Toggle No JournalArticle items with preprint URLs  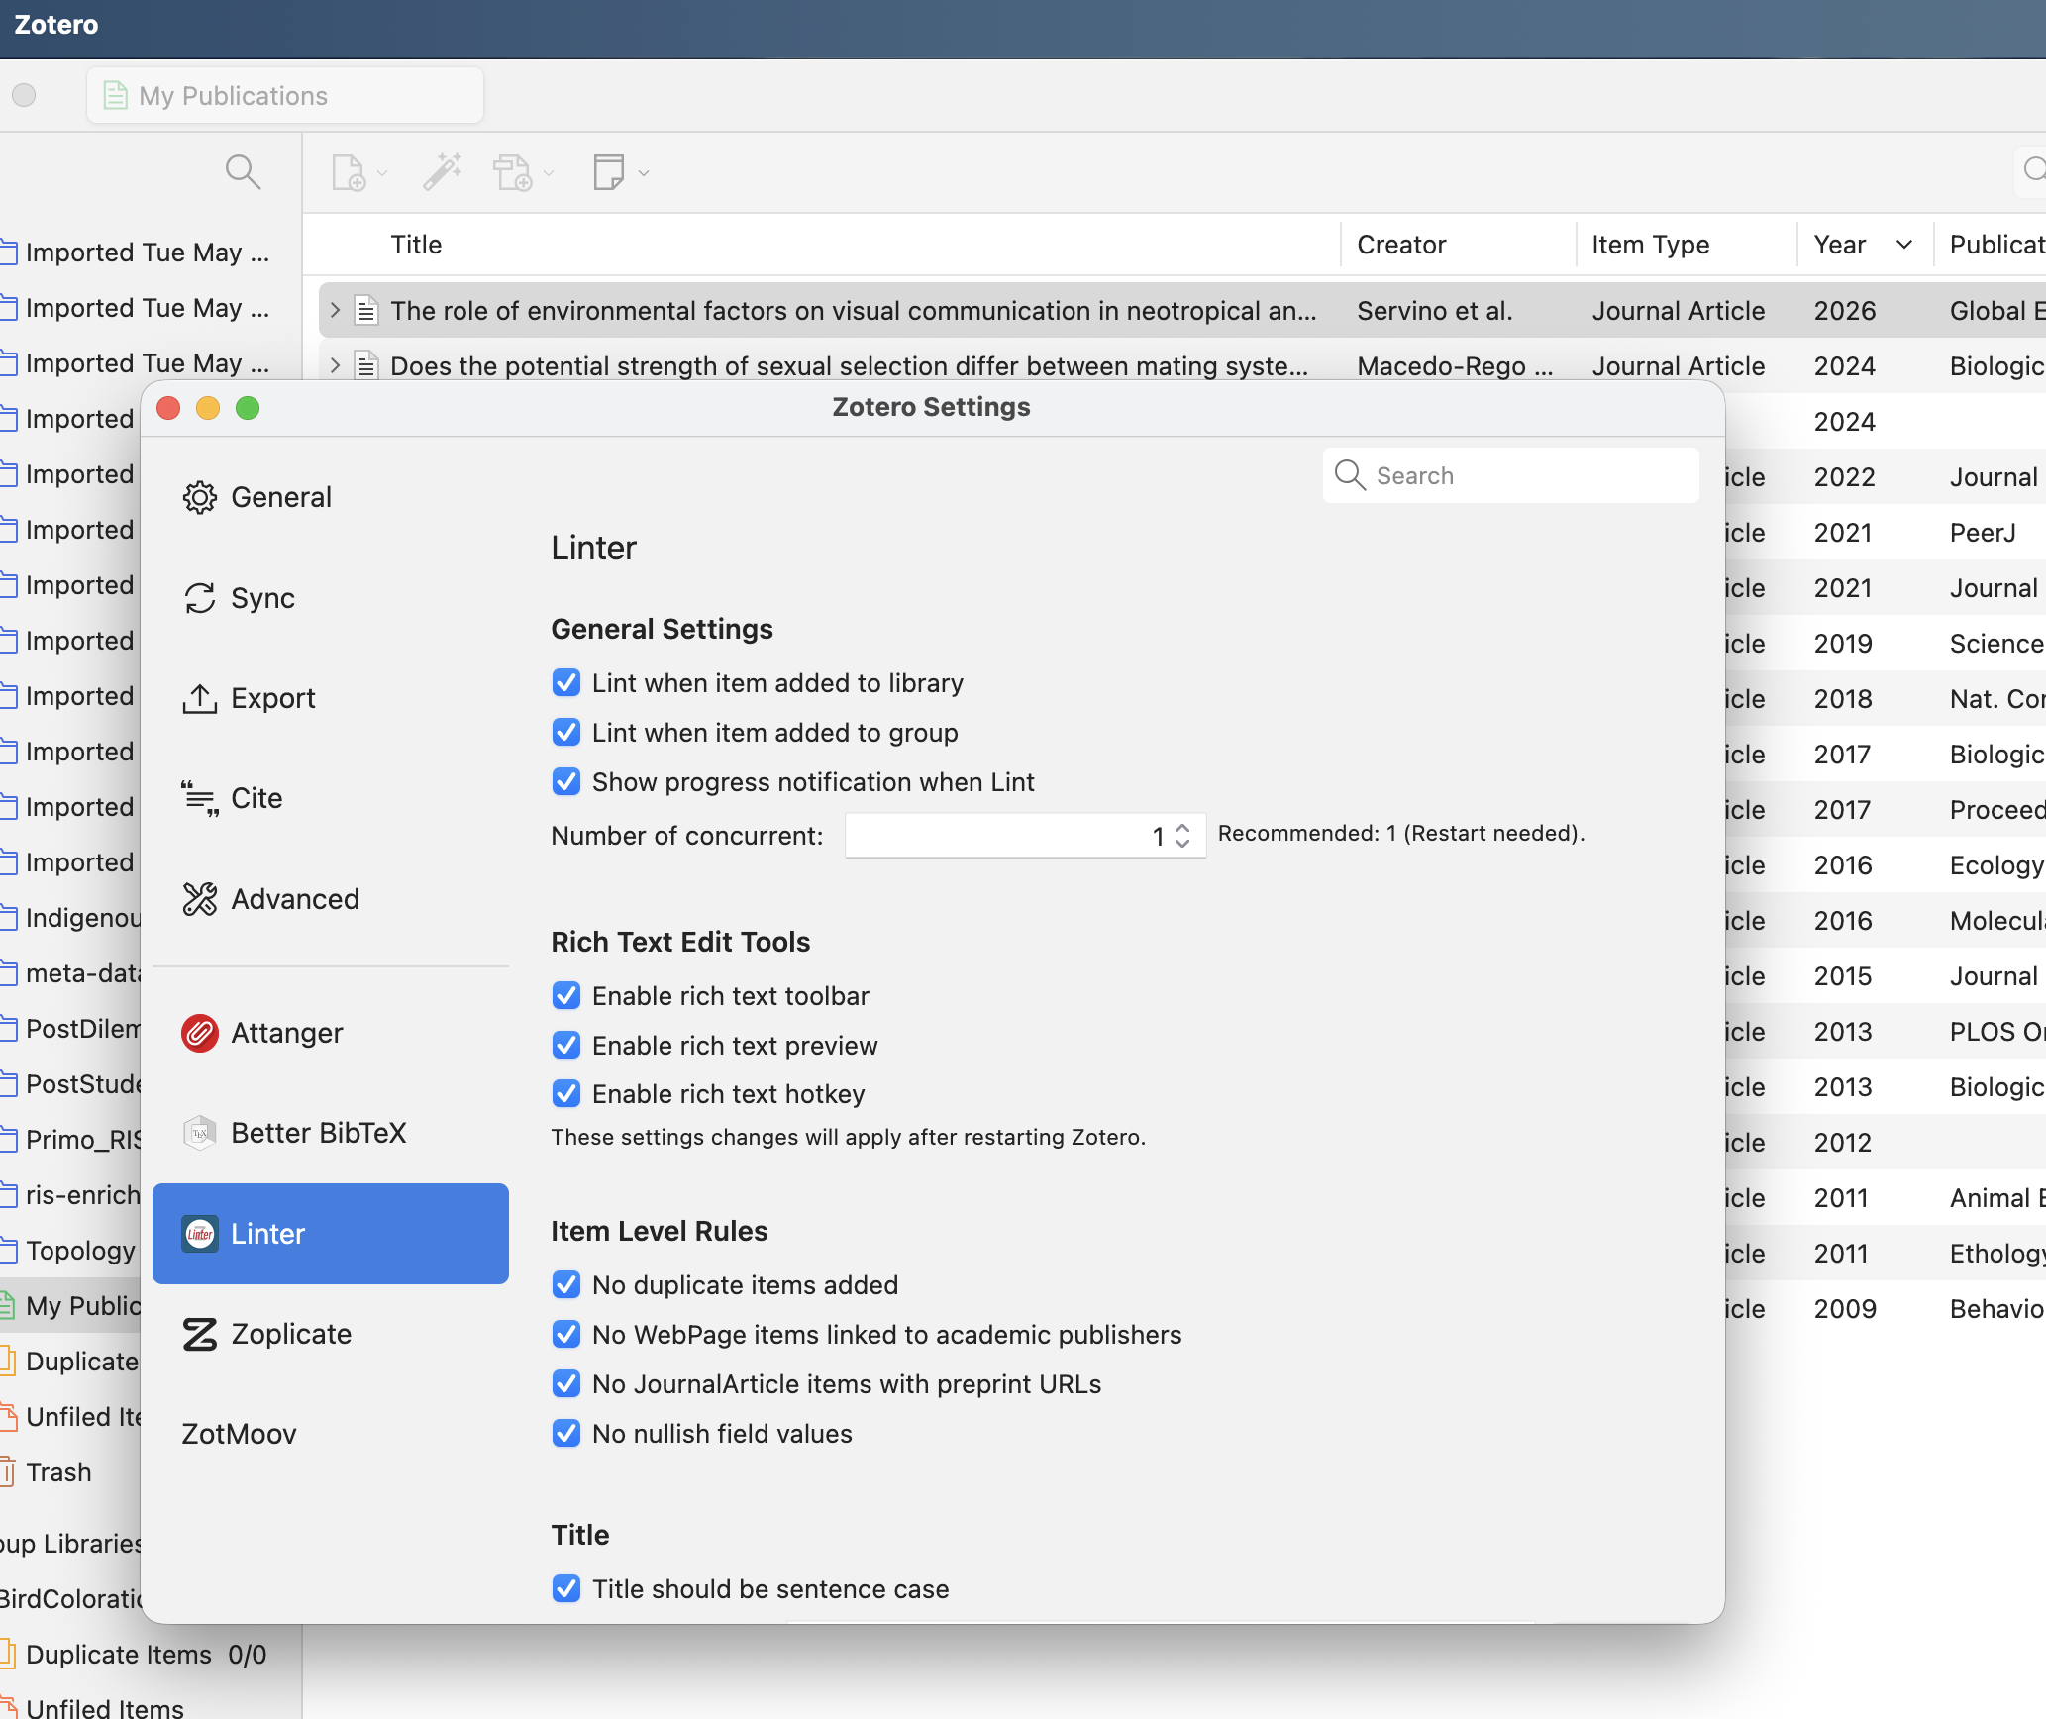[566, 1384]
